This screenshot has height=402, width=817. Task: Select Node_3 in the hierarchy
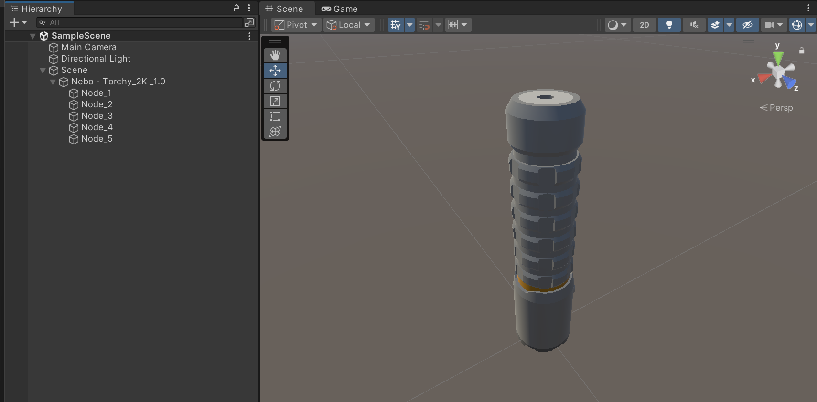pos(97,116)
